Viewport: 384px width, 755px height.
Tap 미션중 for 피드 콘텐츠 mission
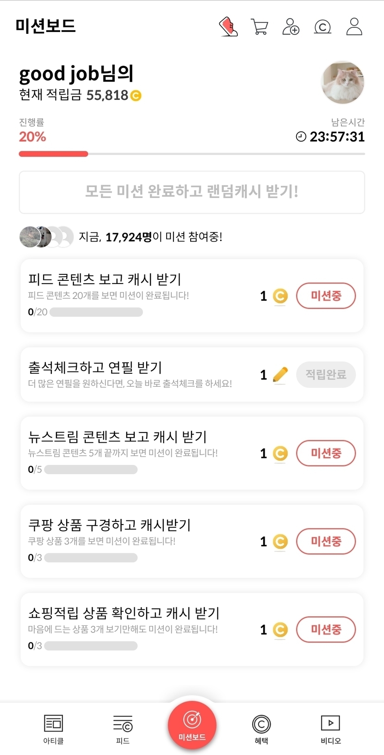click(x=326, y=296)
